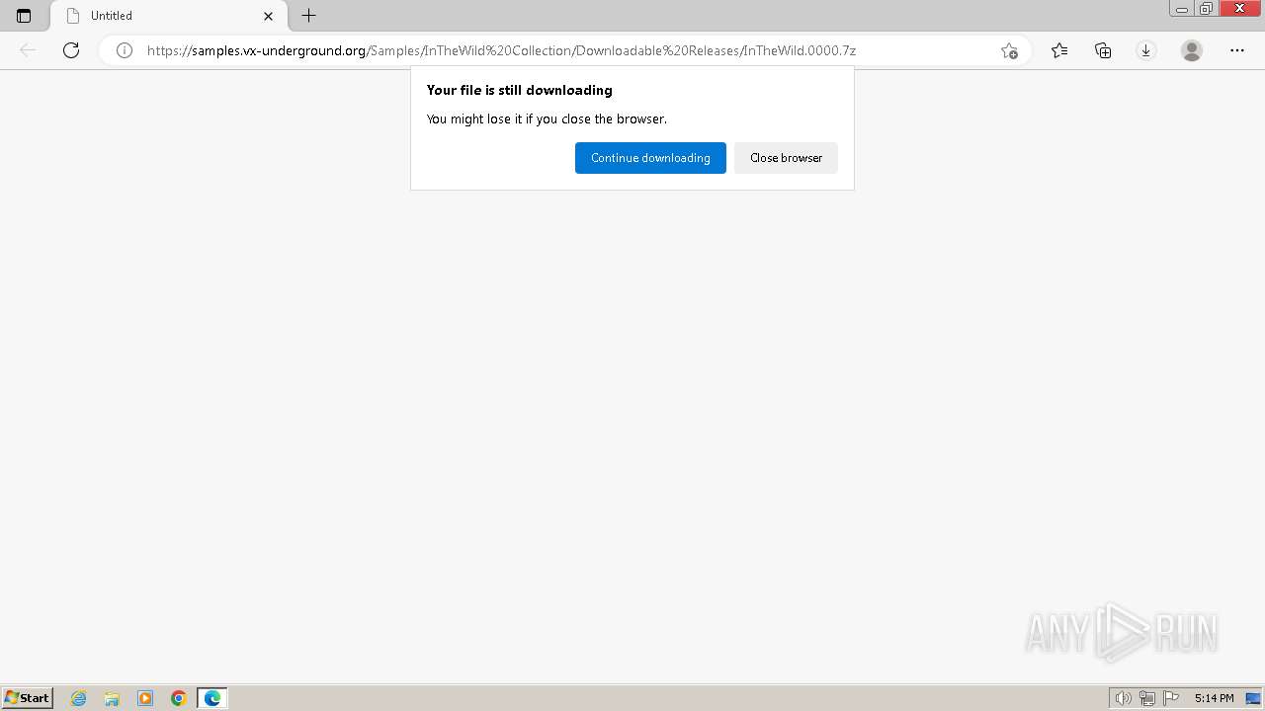Click the system clock 5:14 PM
This screenshot has height=711, width=1265.
(1214, 698)
